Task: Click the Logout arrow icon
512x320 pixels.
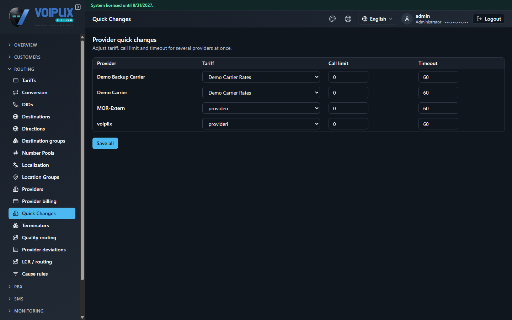Action: pyautogui.click(x=479, y=19)
